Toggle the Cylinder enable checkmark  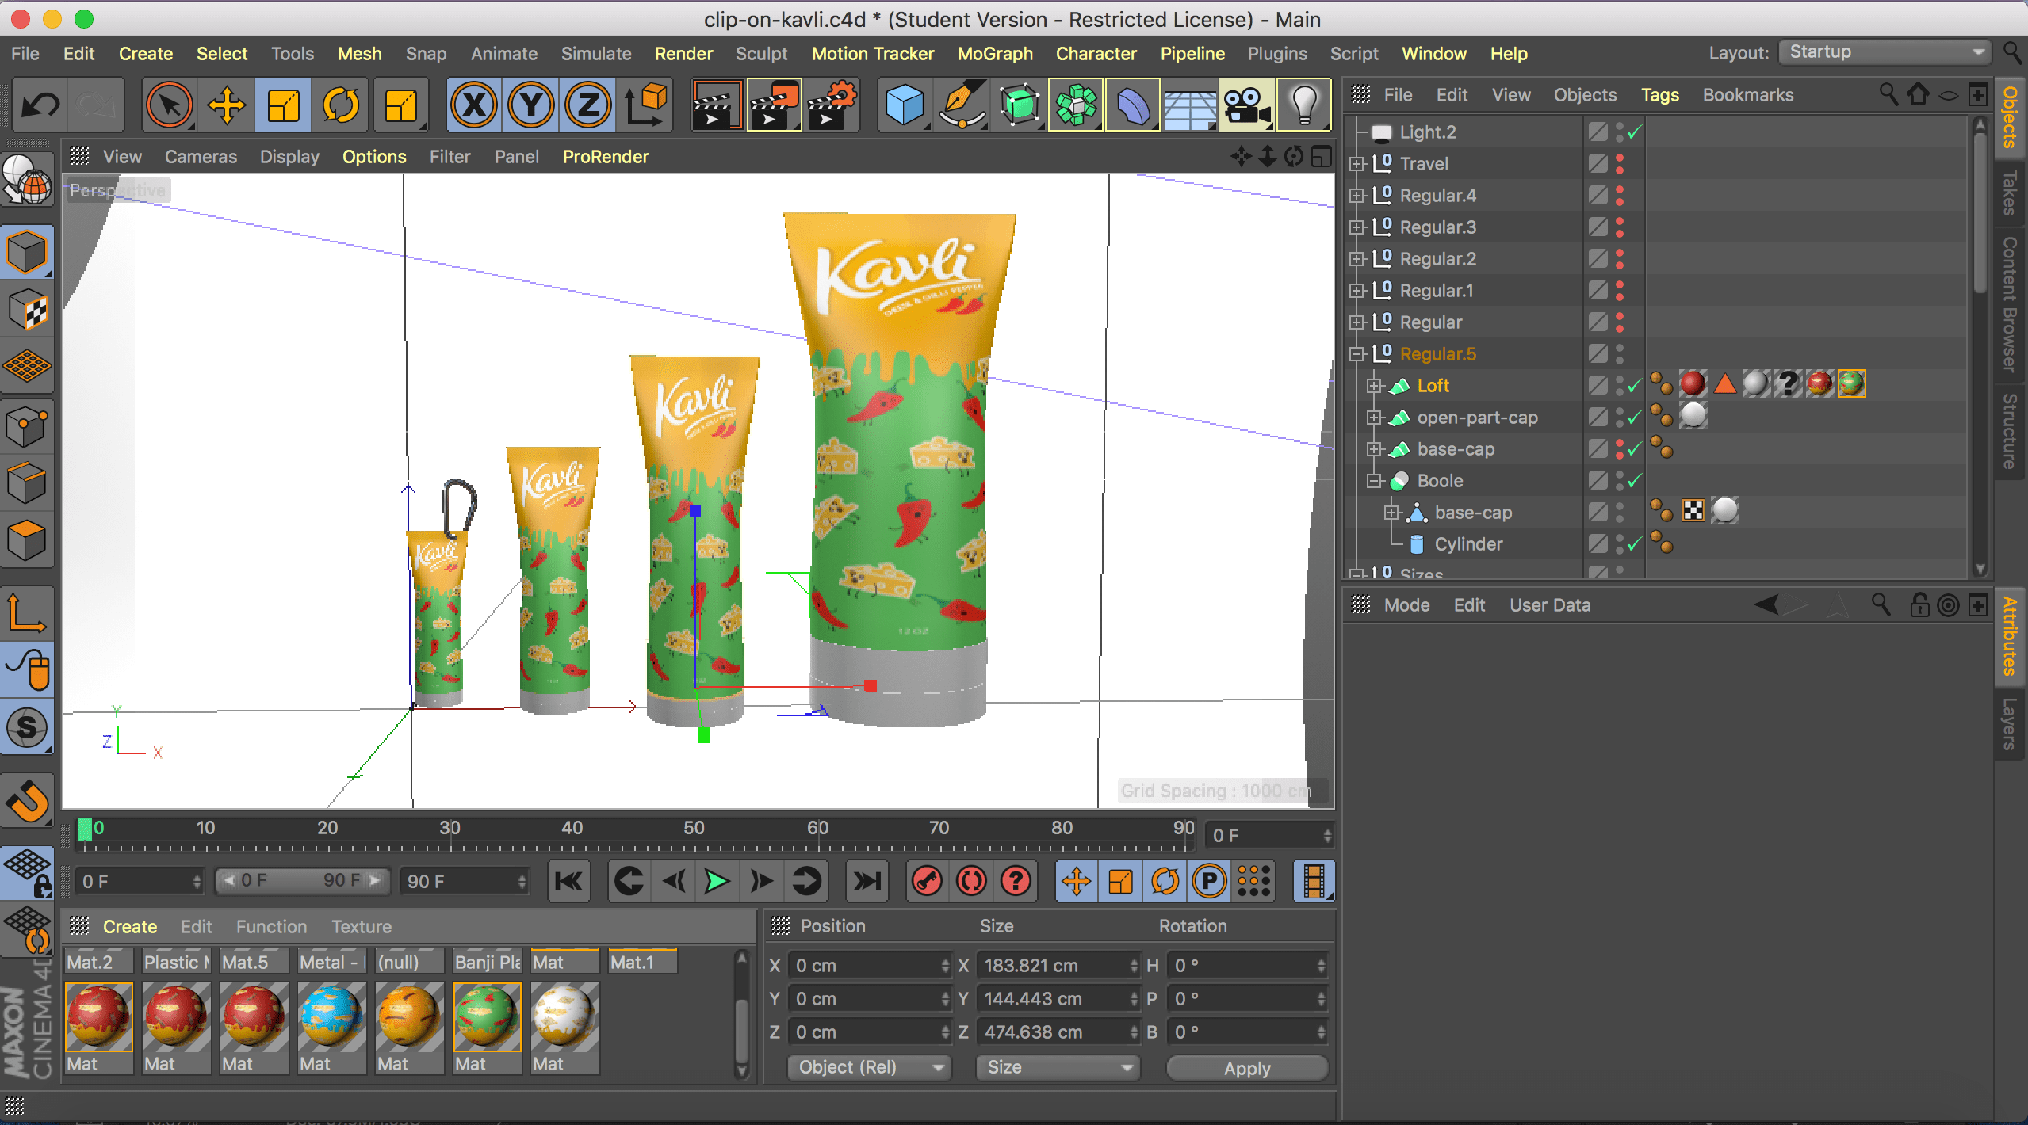[x=1635, y=544]
